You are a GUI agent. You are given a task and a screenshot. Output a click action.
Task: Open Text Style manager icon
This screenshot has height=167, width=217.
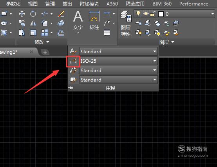[73, 51]
